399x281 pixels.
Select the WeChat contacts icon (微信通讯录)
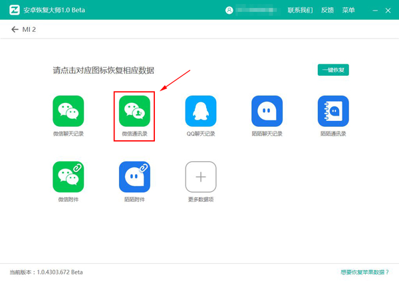[134, 111]
